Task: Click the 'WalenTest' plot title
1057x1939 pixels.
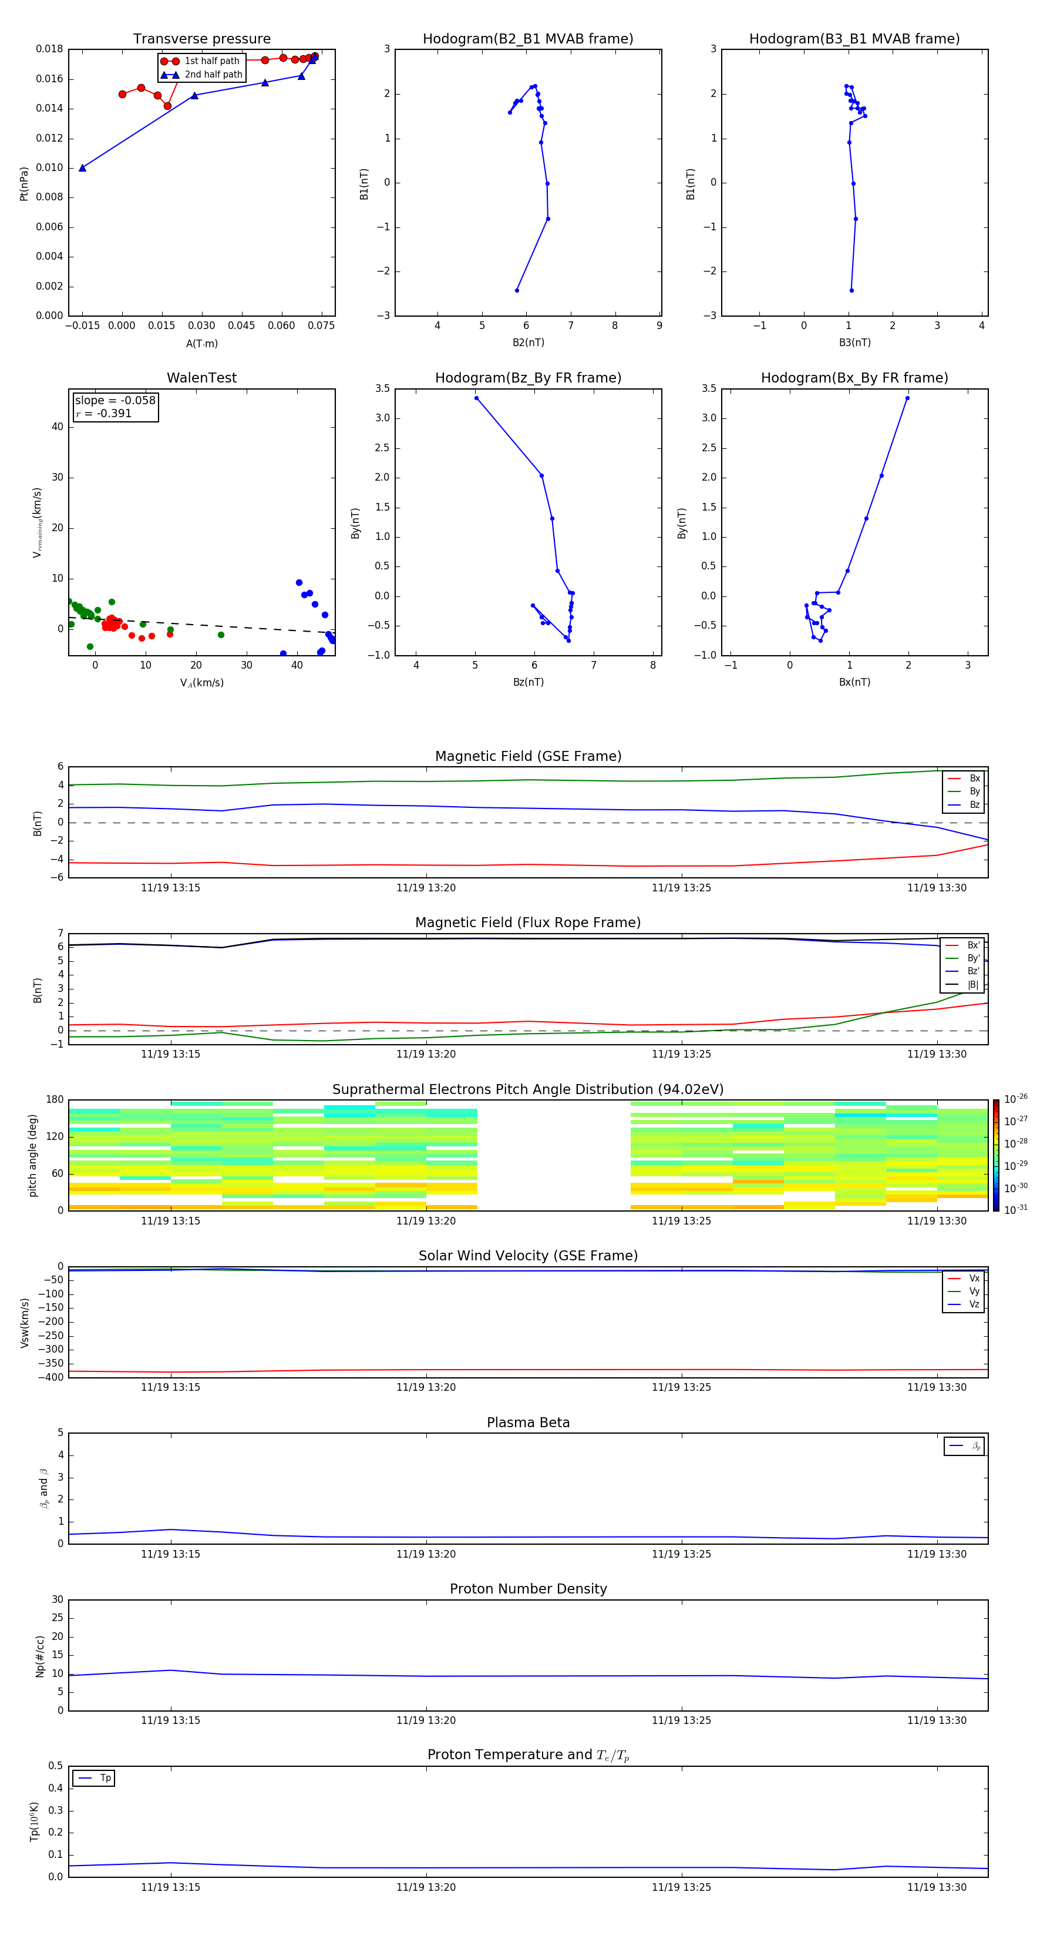Action: coord(201,378)
